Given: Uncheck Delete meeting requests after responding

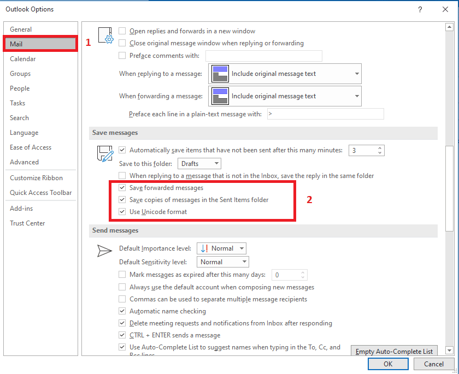Looking at the screenshot, I should (122, 323).
